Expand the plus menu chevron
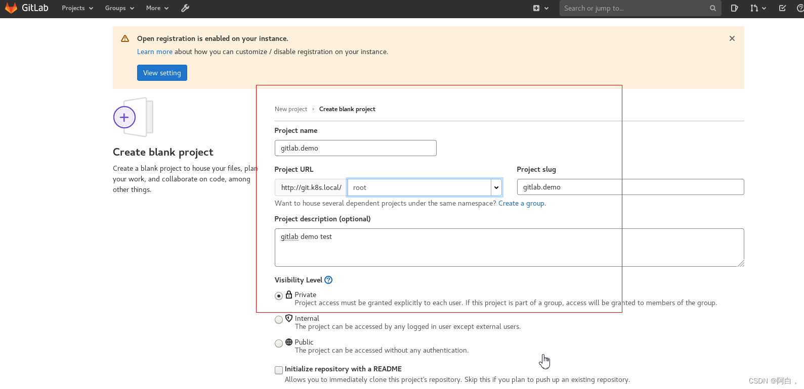The image size is (804, 389). point(546,8)
